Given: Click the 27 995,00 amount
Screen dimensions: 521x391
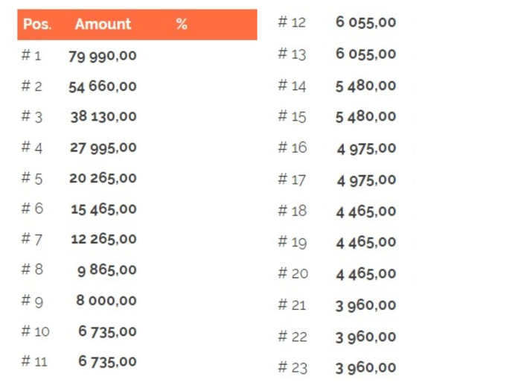Looking at the screenshot, I should (103, 147).
